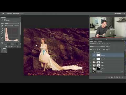
Task: Pick the white point eyedropper in Curves
Action: pyautogui.click(x=2, y=33)
